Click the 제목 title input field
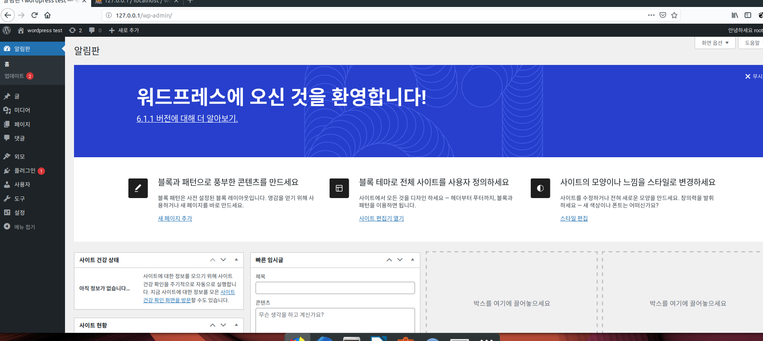 click(335, 288)
